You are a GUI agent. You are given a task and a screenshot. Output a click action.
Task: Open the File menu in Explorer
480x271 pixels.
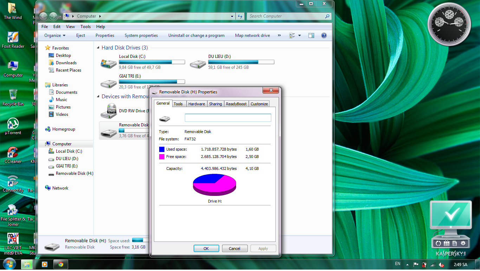tap(45, 27)
